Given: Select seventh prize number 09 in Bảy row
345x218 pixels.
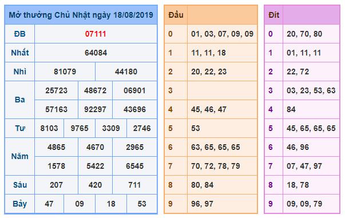Looking at the screenshot, I should click(80, 204).
